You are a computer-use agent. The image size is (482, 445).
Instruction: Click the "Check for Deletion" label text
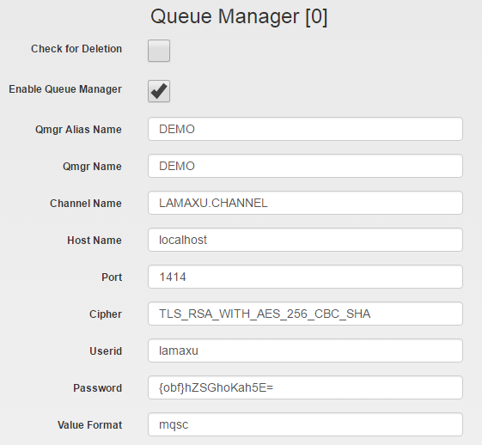click(76, 49)
